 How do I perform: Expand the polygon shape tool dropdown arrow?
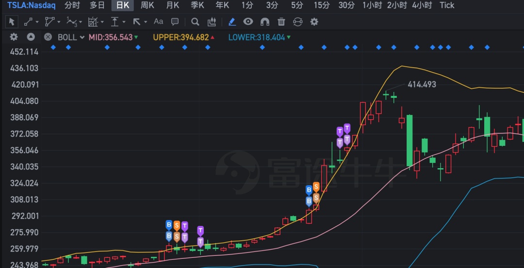point(59,22)
